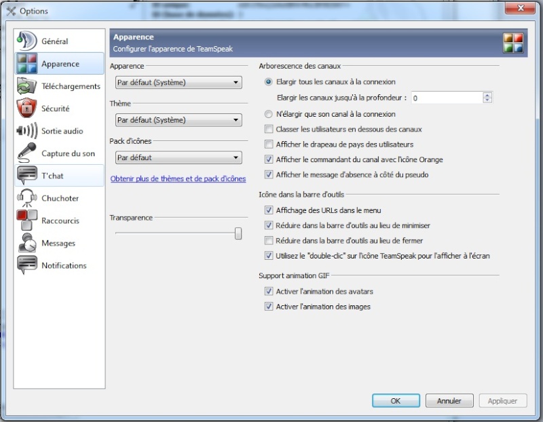Click the Messages user clock icon
The width and height of the screenshot is (543, 422).
(x=26, y=243)
